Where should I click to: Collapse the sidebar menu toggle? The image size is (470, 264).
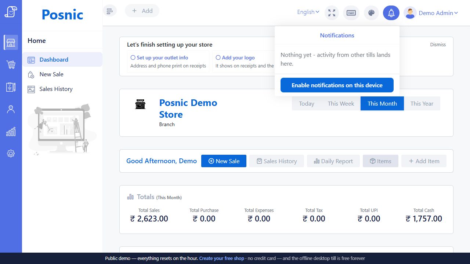[110, 11]
